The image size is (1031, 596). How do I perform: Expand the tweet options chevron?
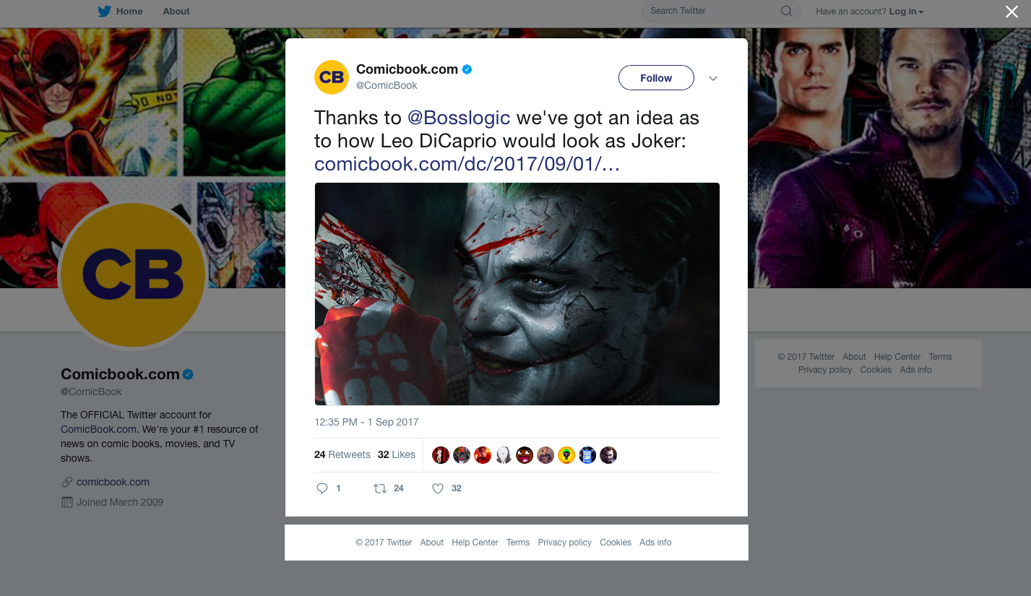[713, 78]
